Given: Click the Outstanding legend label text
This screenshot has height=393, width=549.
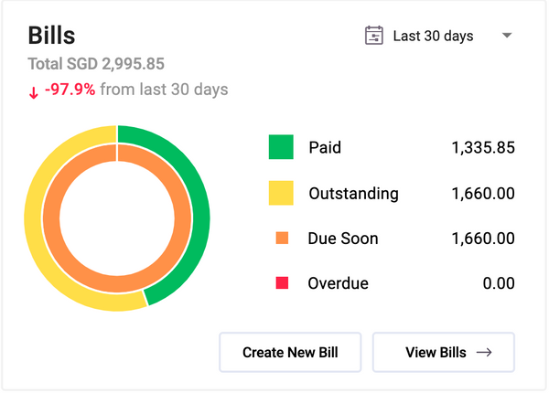Looking at the screenshot, I should 353,193.
